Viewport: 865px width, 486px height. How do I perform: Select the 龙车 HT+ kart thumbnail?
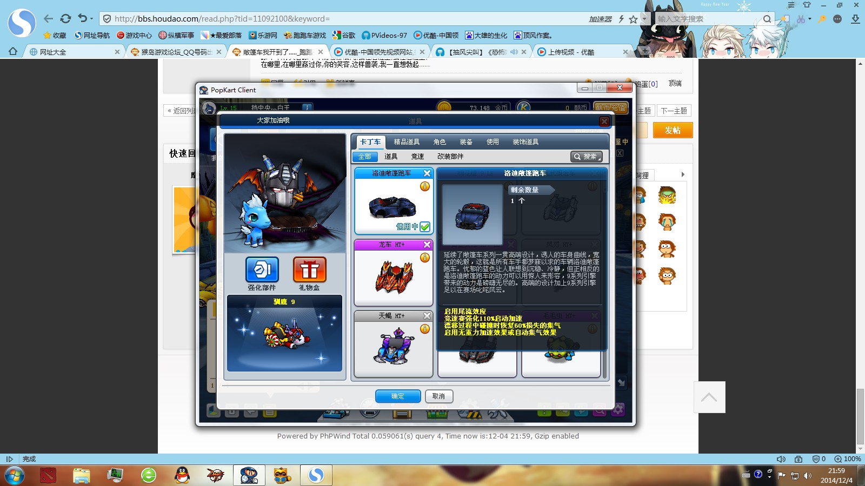tap(394, 276)
